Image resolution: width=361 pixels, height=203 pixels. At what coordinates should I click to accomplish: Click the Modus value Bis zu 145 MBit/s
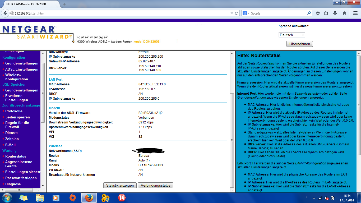pyautogui.click(x=151, y=165)
